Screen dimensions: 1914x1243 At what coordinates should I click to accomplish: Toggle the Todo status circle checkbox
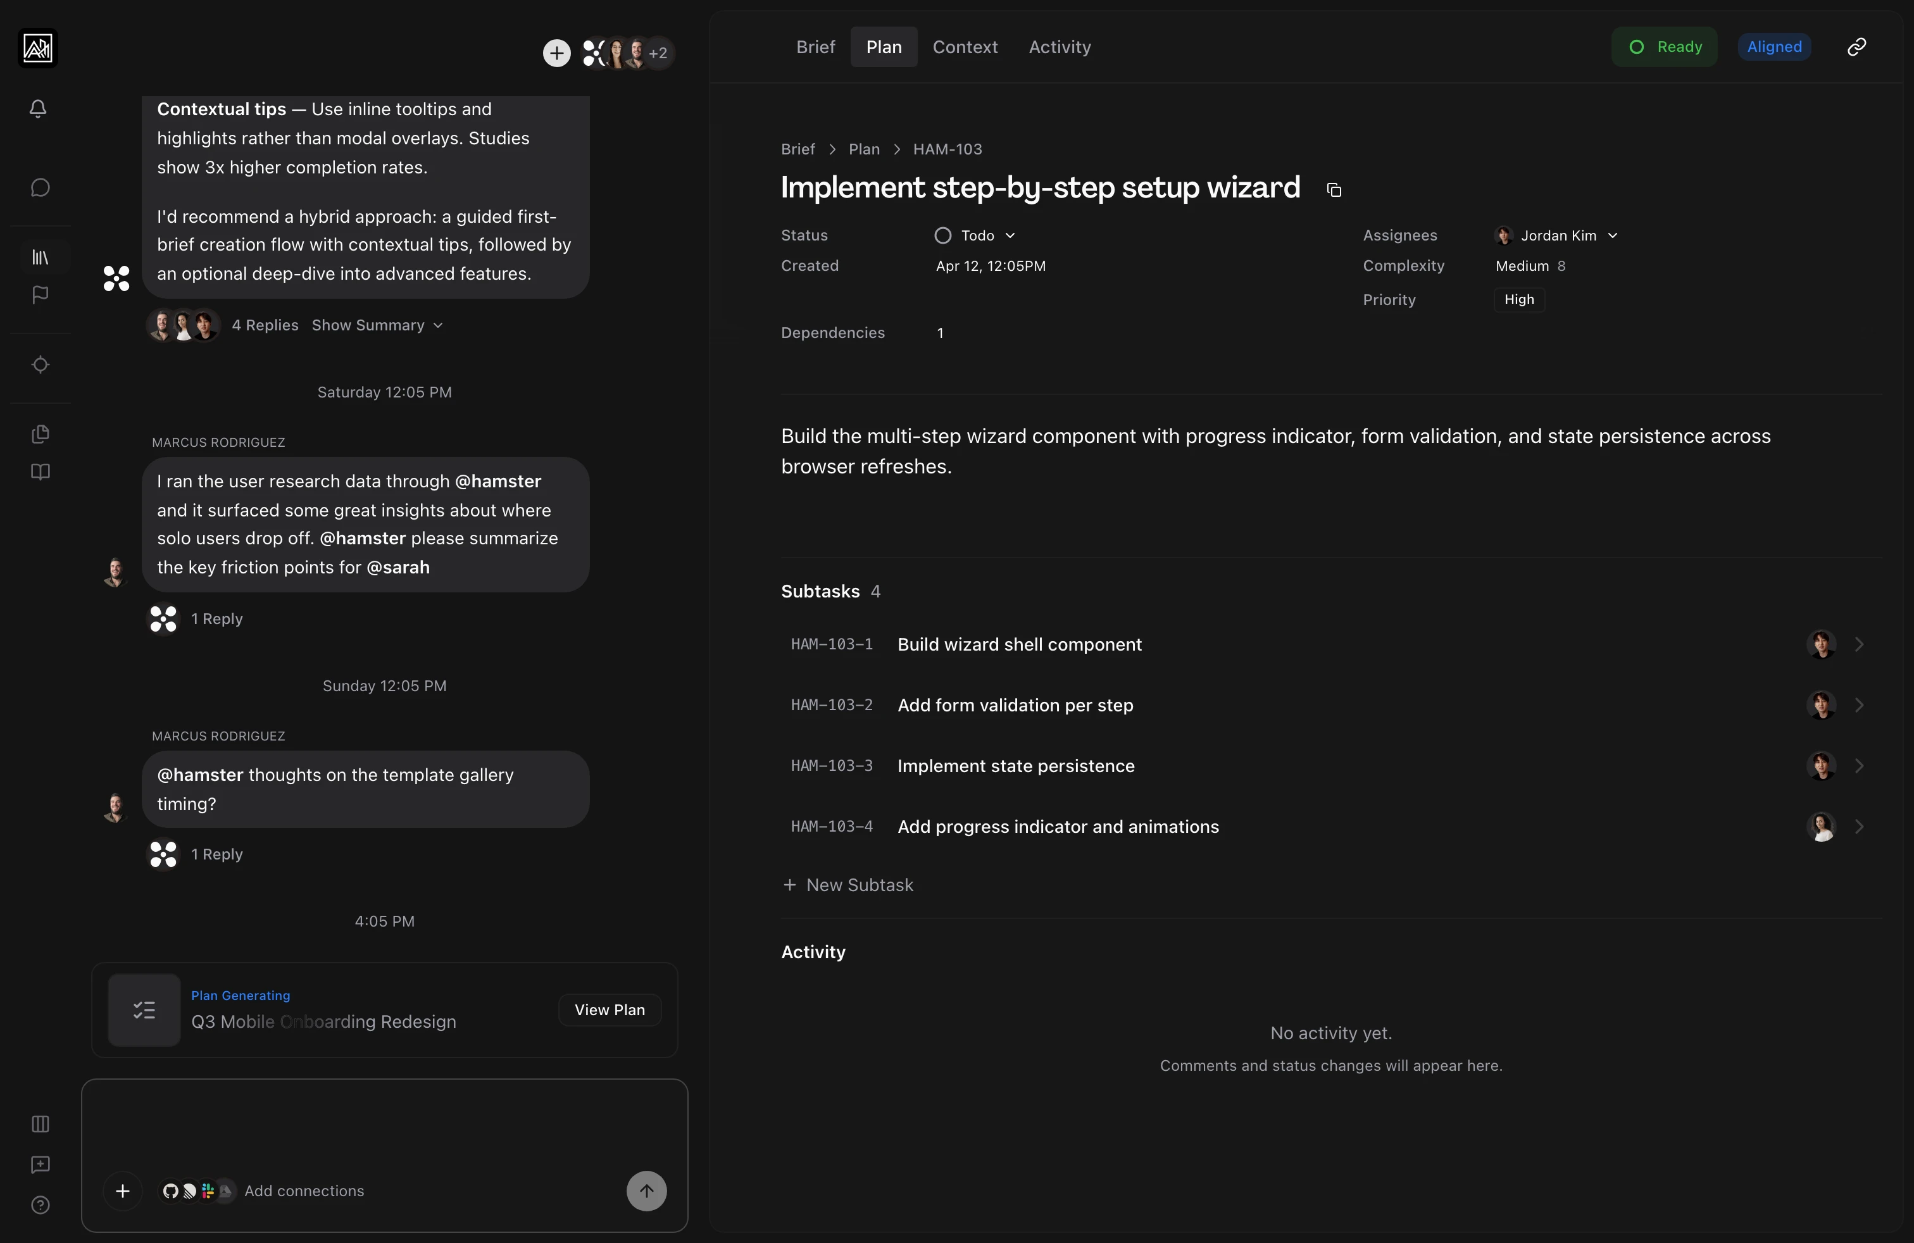tap(942, 235)
